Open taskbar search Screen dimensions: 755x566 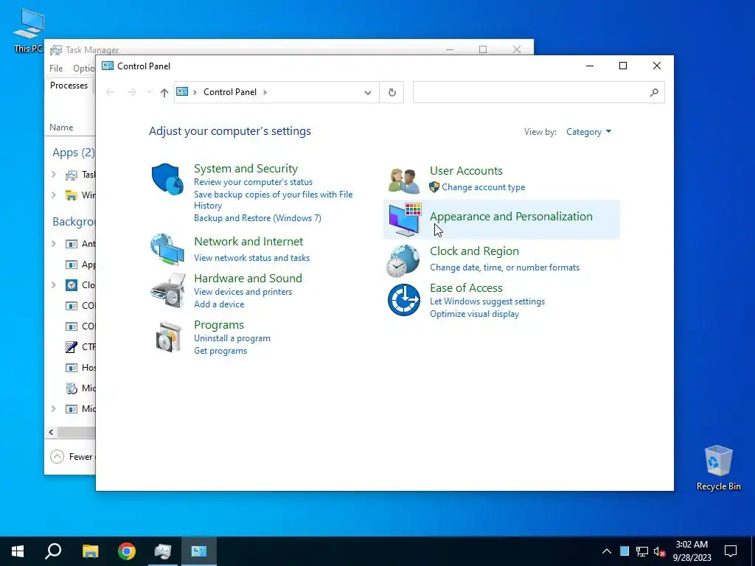[x=53, y=551]
